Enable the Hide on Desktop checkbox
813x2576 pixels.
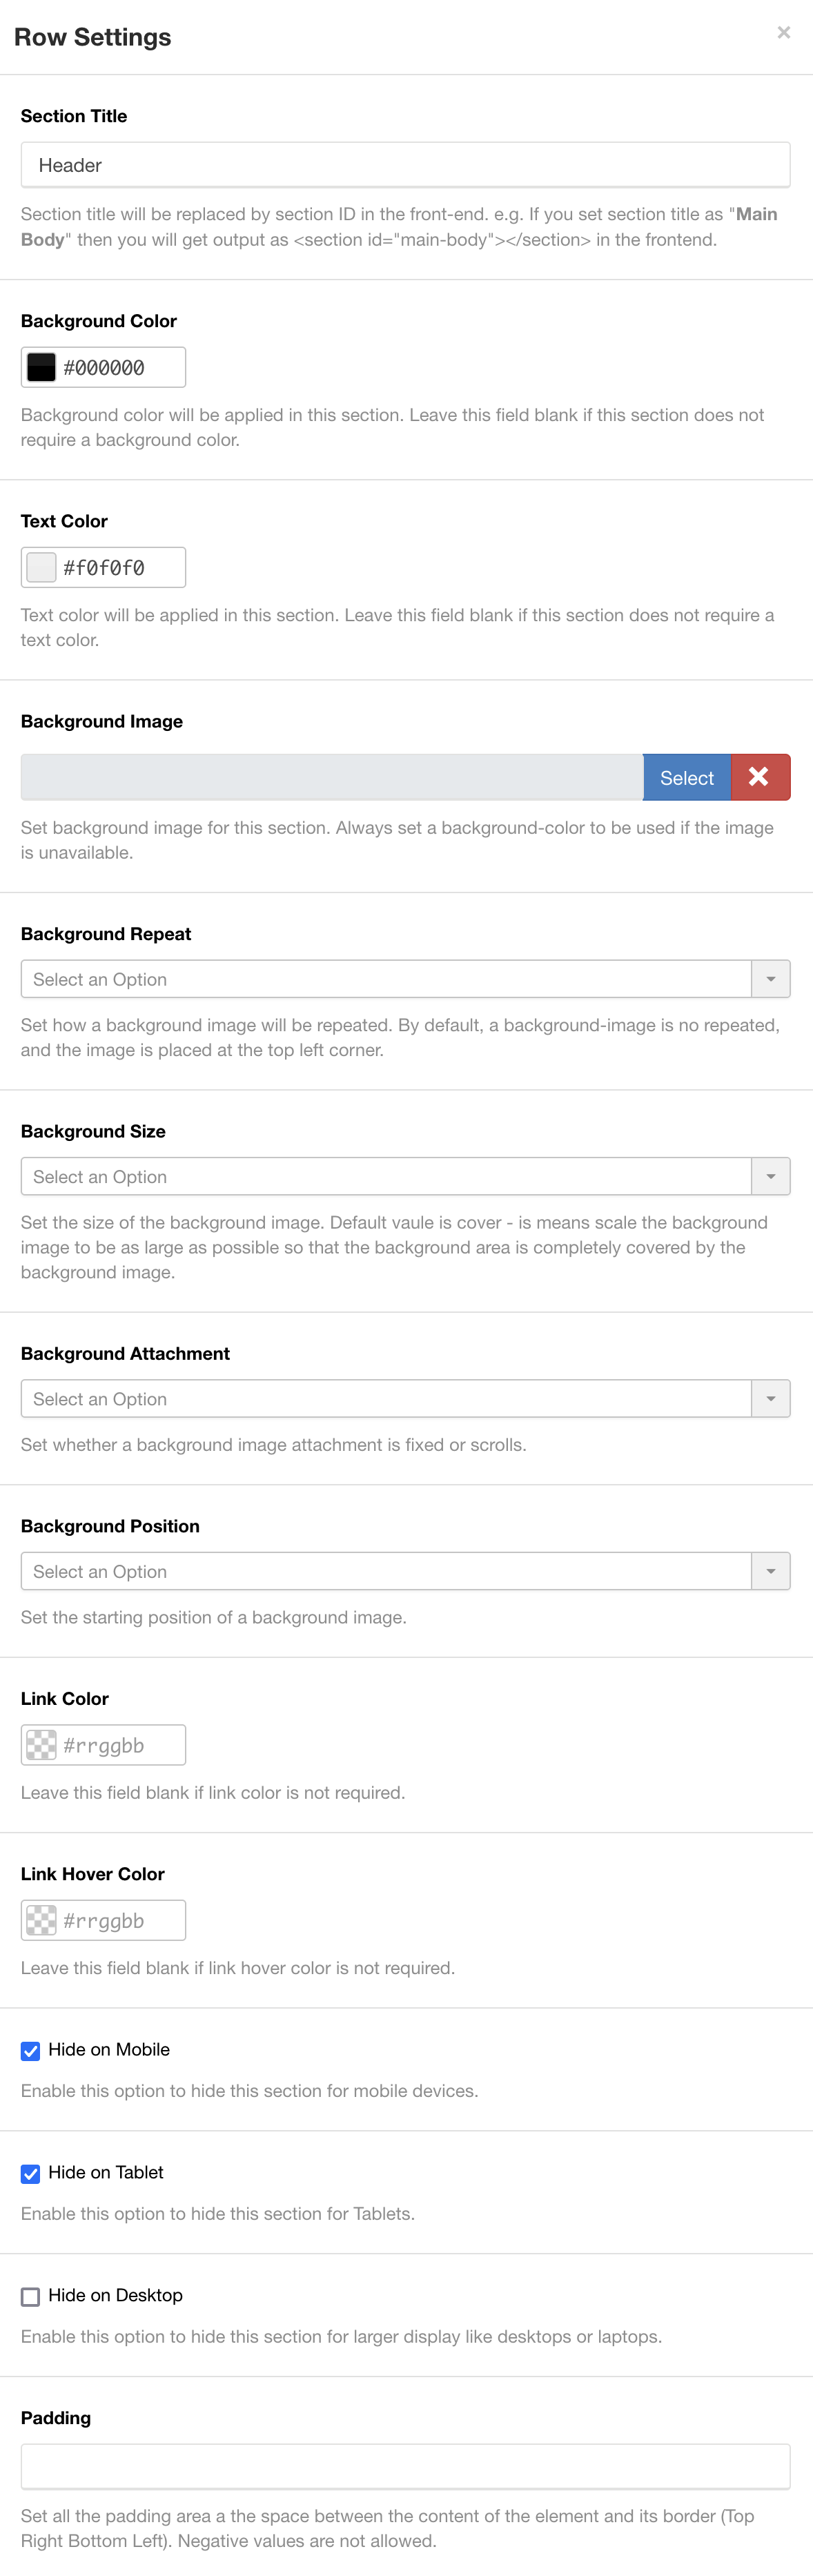(31, 2296)
